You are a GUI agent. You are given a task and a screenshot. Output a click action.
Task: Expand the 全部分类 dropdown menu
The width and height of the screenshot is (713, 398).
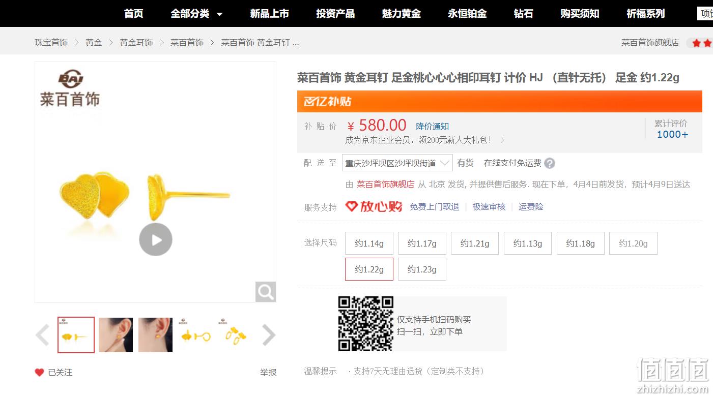197,14
